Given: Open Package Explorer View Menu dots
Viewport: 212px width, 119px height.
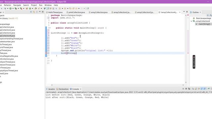Looking at the screenshot, I should point(37,12).
